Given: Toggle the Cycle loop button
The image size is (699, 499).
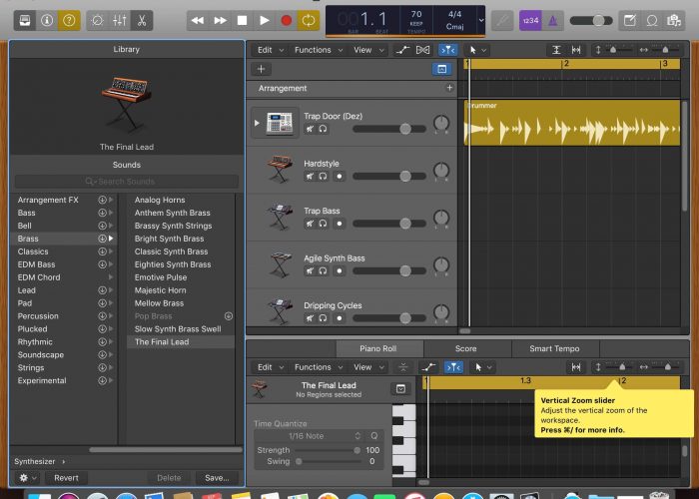Looking at the screenshot, I should tap(309, 21).
